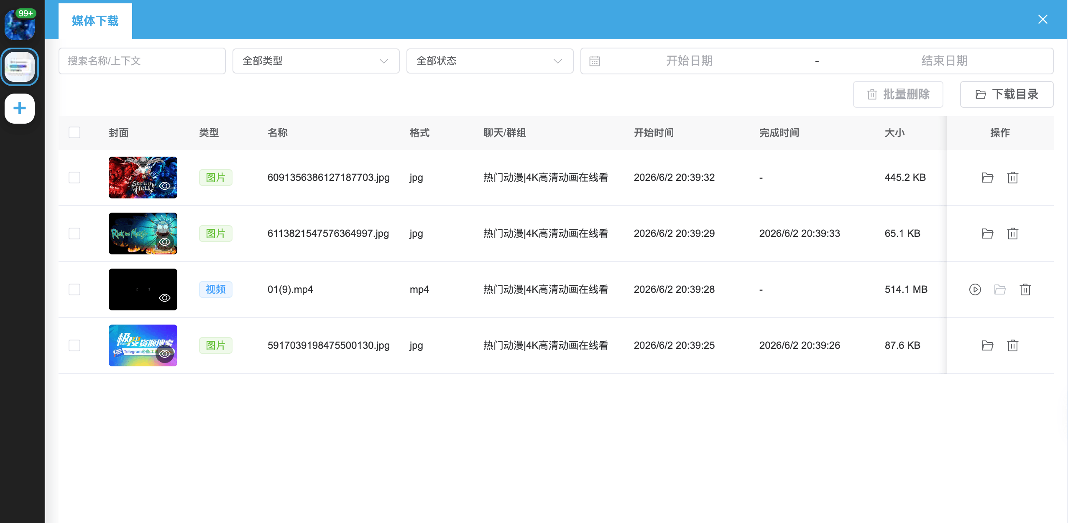Check the 6091356386127187703.jpg row checkbox
The height and width of the screenshot is (523, 1068).
pyautogui.click(x=74, y=178)
